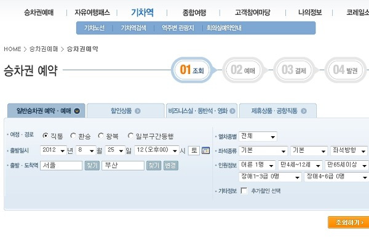Switch to the 제휴상품·공항직통 tab
The height and width of the screenshot is (239, 369).
click(x=278, y=111)
